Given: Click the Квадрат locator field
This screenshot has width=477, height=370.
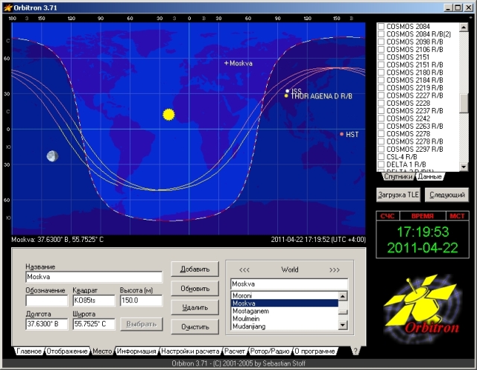Looking at the screenshot, I should point(94,301).
